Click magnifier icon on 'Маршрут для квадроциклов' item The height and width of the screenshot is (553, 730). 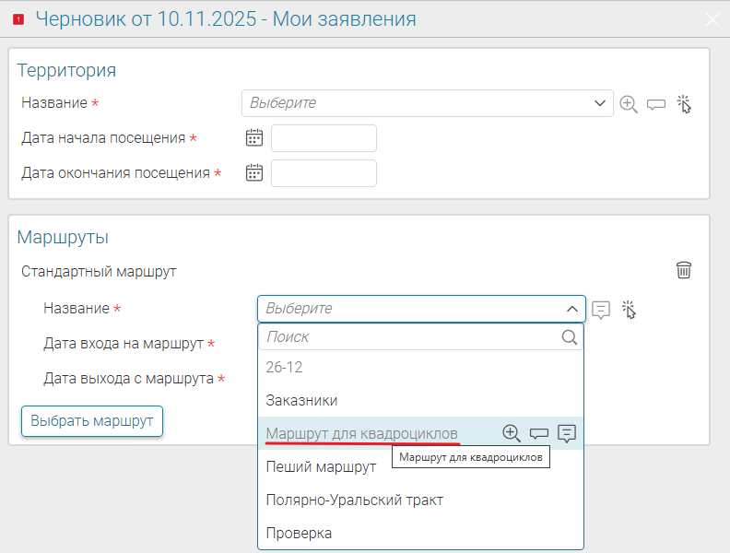(512, 433)
